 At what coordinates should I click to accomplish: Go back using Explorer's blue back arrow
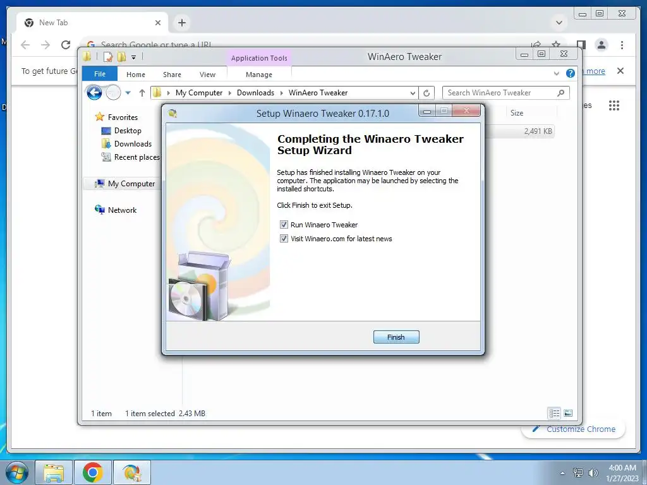(94, 93)
